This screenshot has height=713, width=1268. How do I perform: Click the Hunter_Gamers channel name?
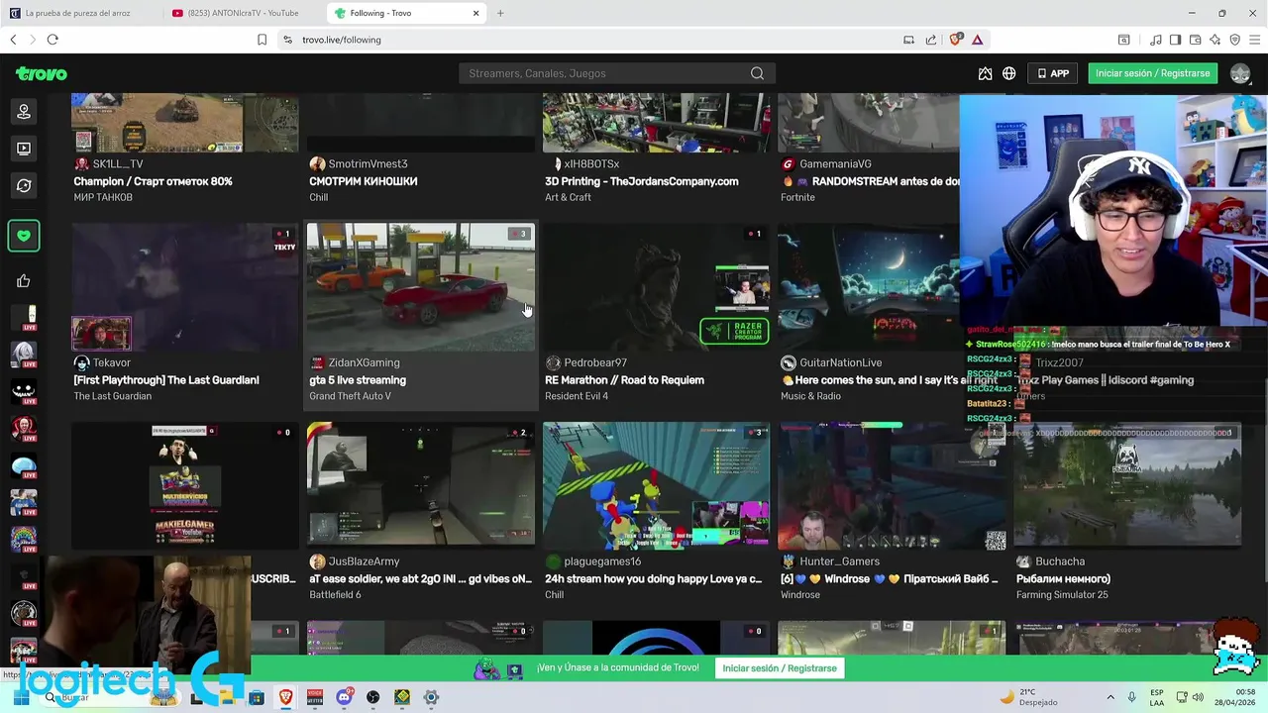pyautogui.click(x=839, y=561)
